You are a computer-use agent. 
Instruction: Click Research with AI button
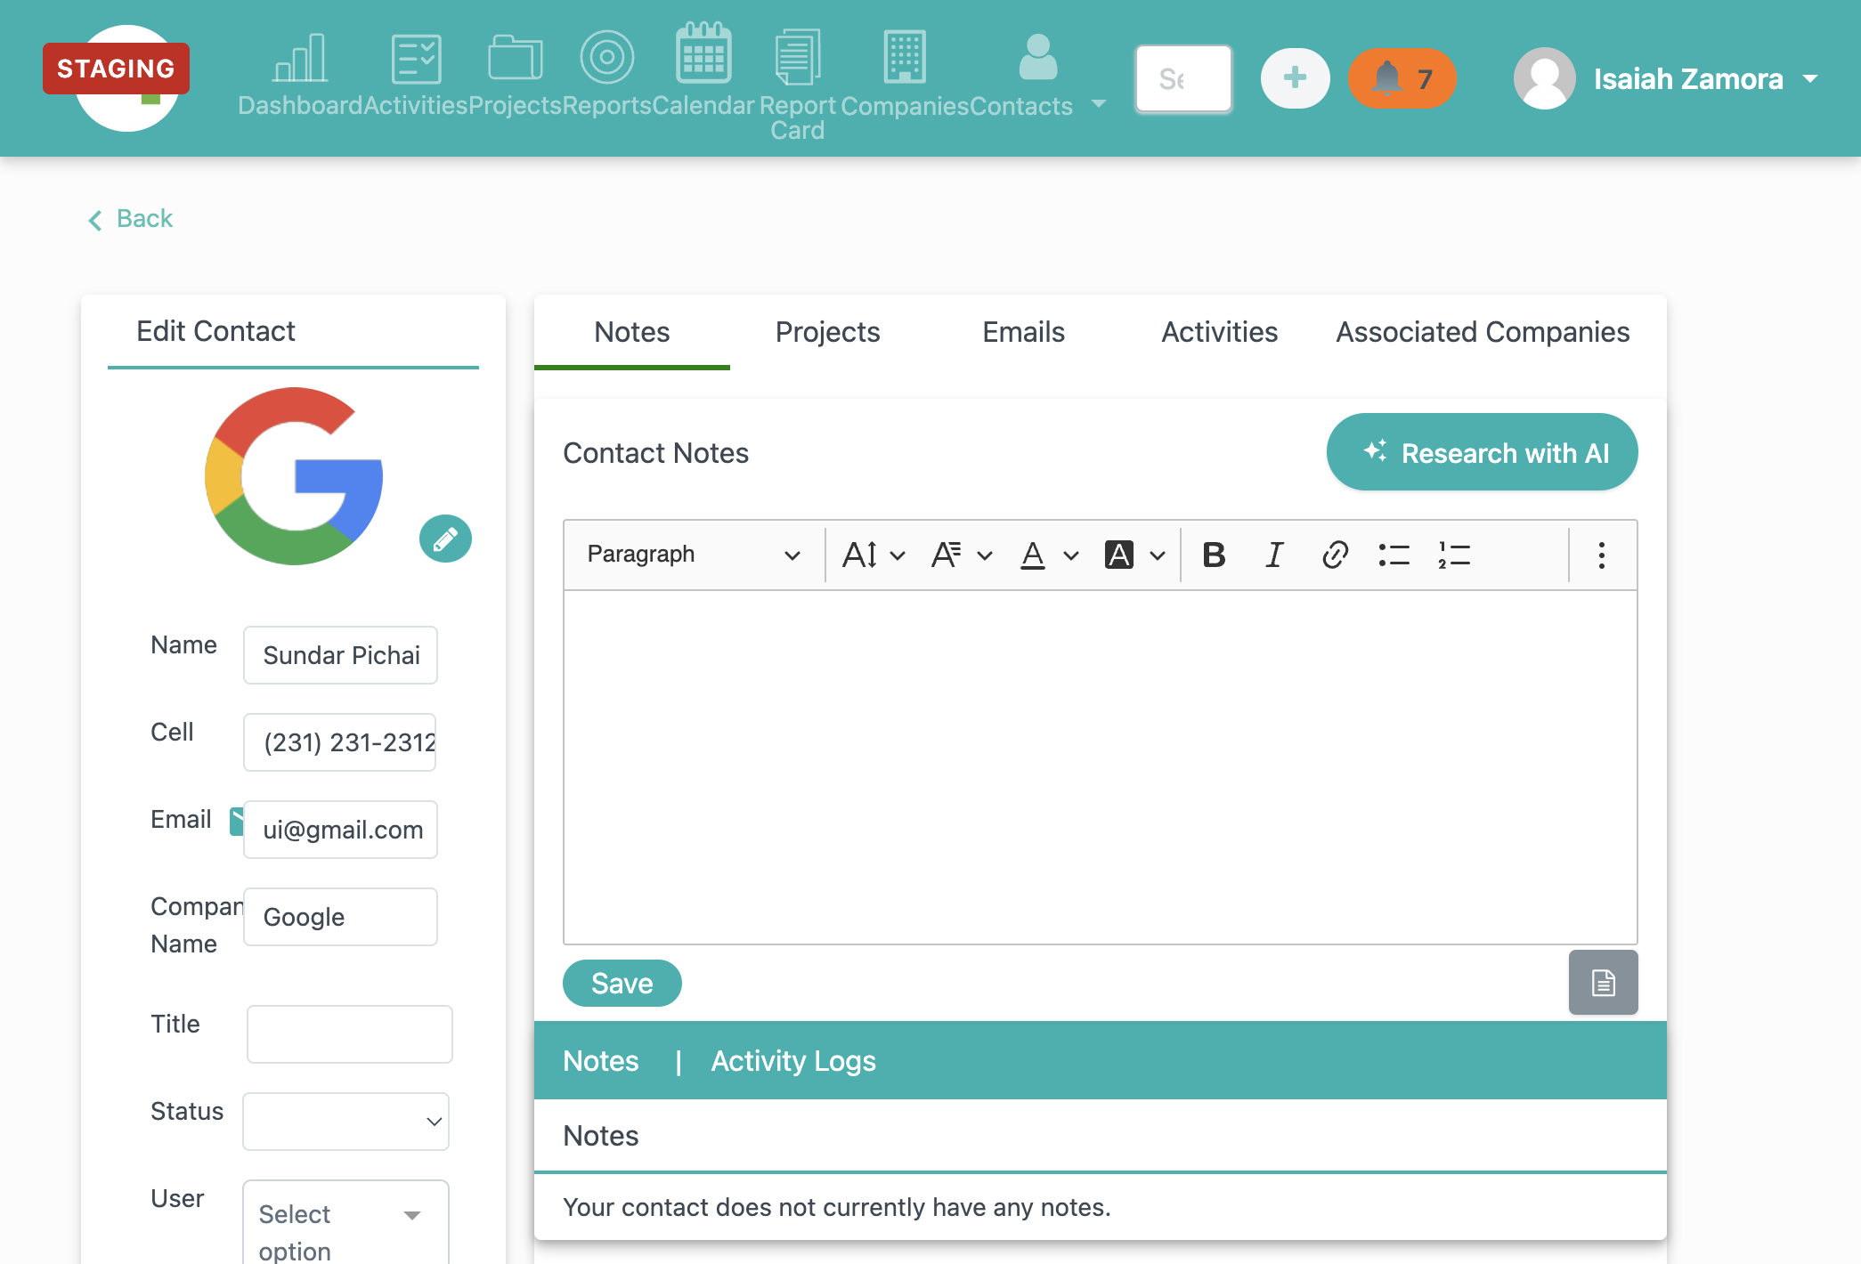coord(1482,452)
